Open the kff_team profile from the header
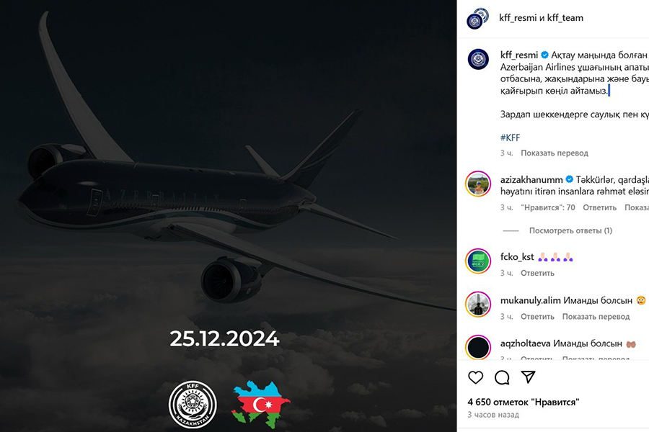Screen dimensions: 649x432 pos(565,18)
